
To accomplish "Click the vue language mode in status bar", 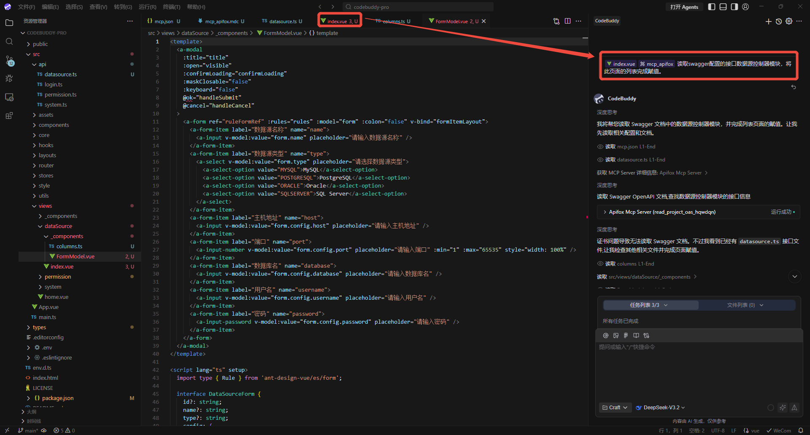I will 751,430.
